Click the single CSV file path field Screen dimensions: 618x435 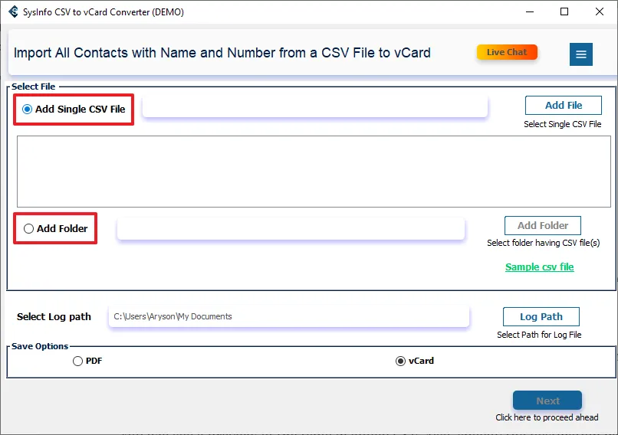[315, 106]
